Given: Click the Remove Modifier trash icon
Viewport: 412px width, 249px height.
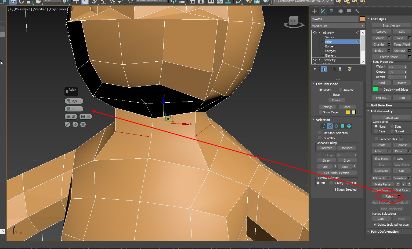Looking at the screenshot, I should pos(340,69).
